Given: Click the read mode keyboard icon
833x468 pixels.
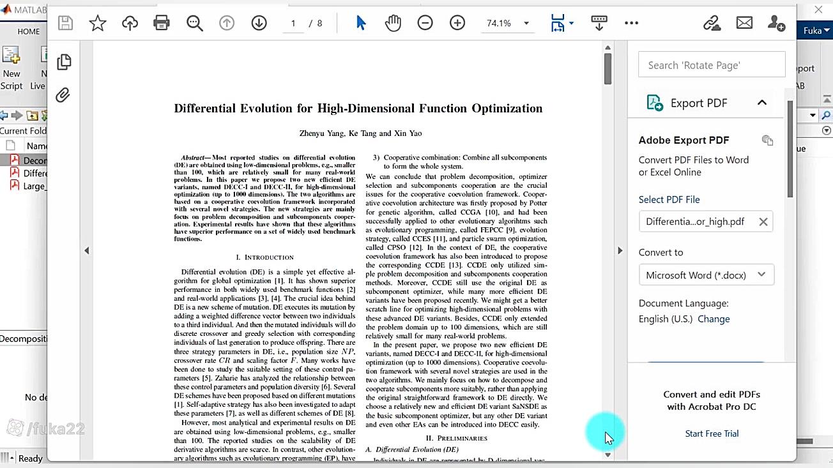Looking at the screenshot, I should (x=599, y=24).
